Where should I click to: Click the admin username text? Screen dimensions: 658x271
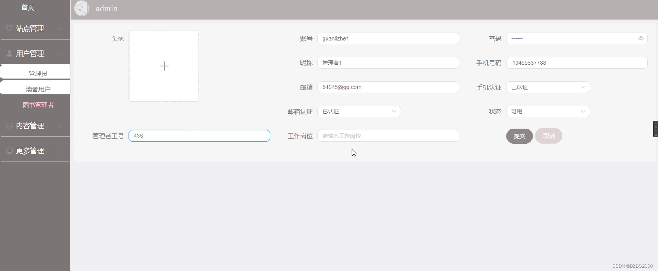click(x=107, y=9)
